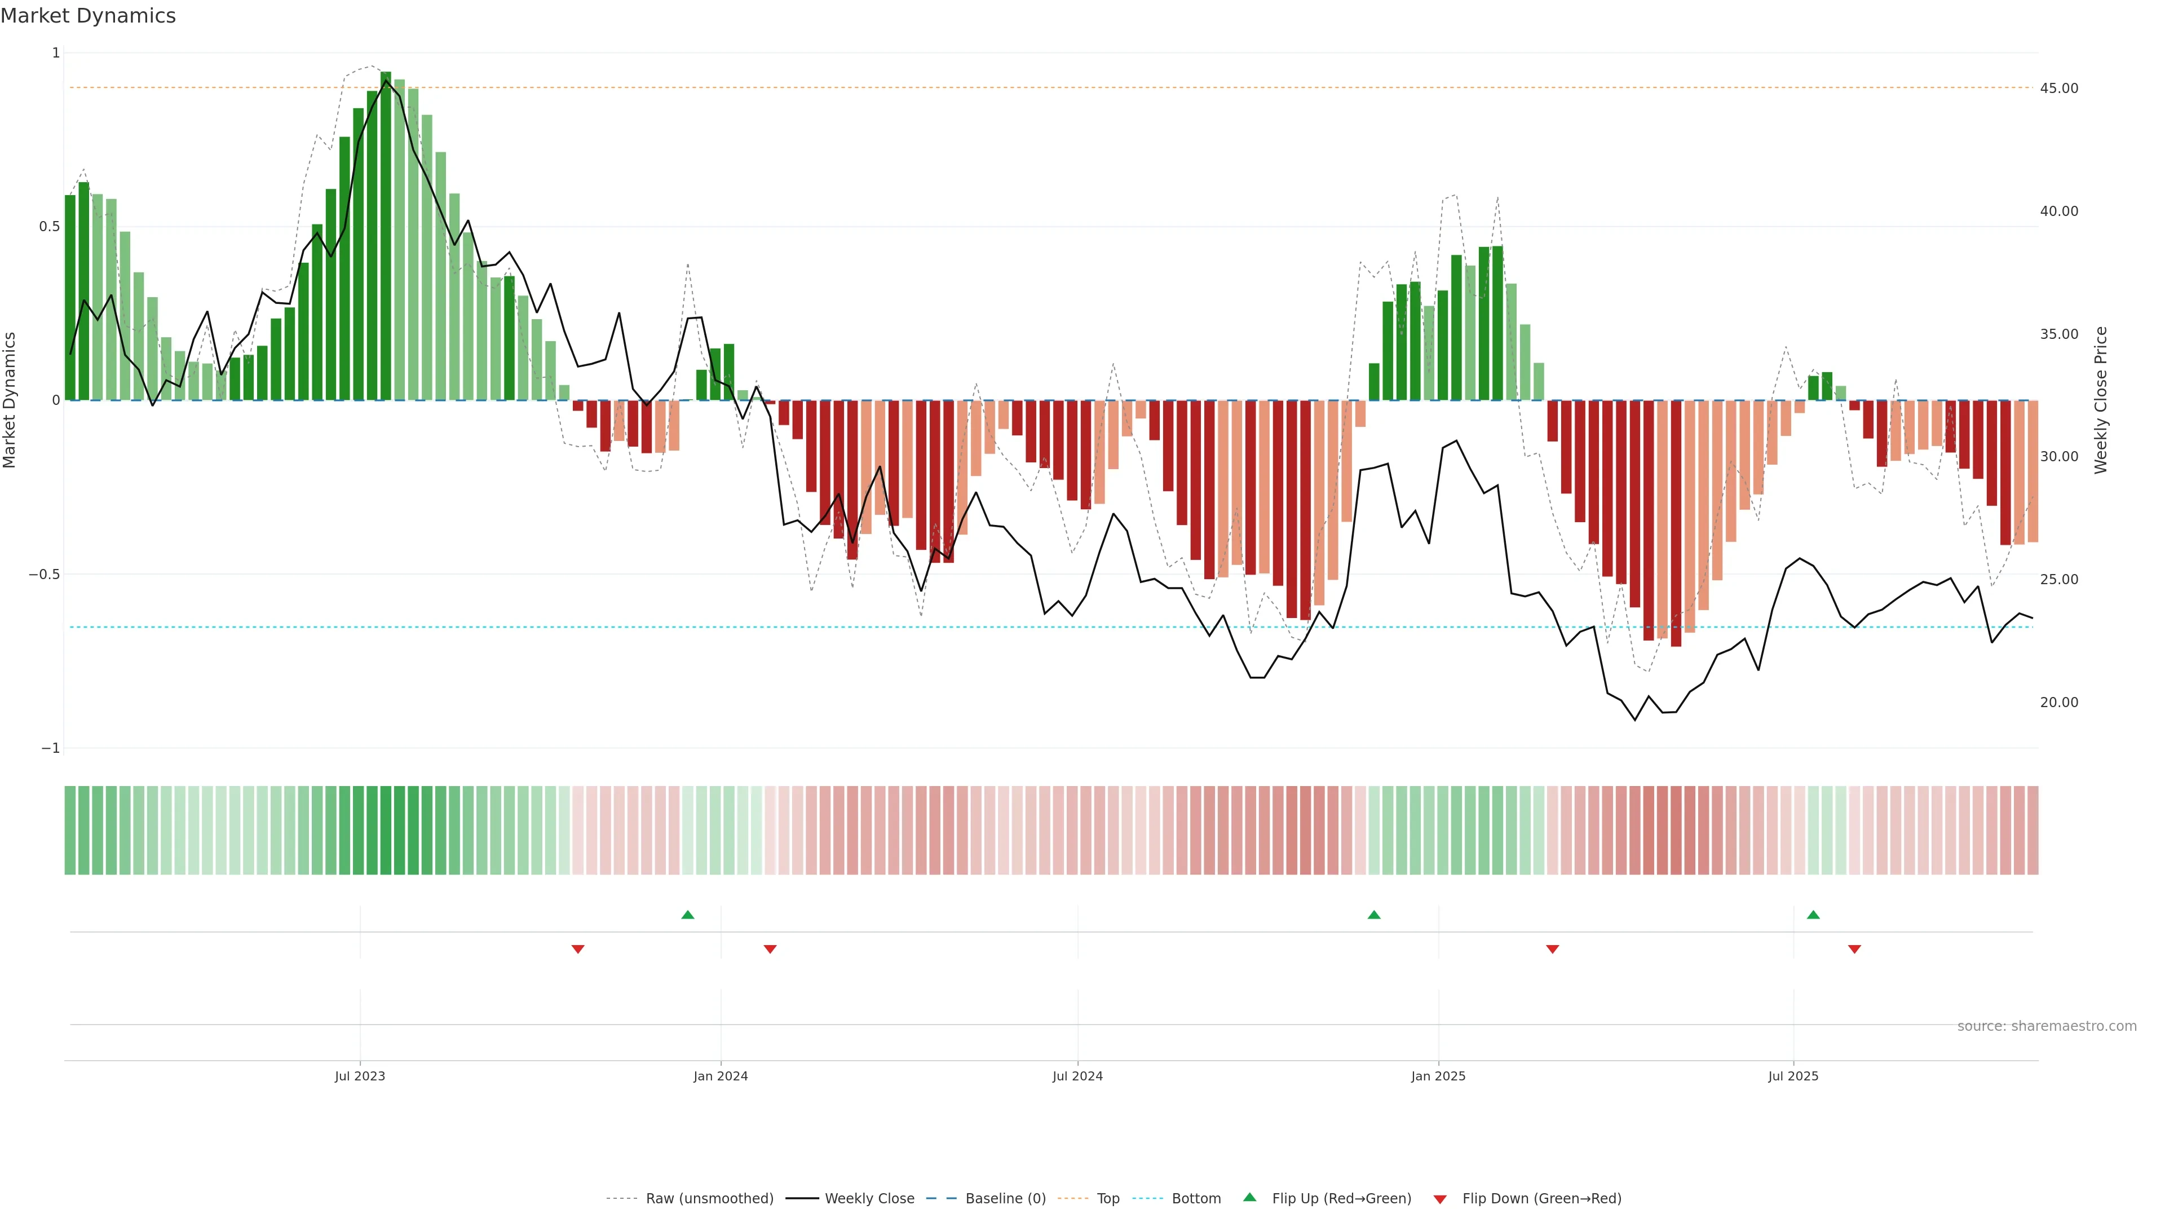Image resolution: width=2165 pixels, height=1218 pixels.
Task: Click the Jan 2025 x-axis label
Action: pyautogui.click(x=1438, y=1076)
